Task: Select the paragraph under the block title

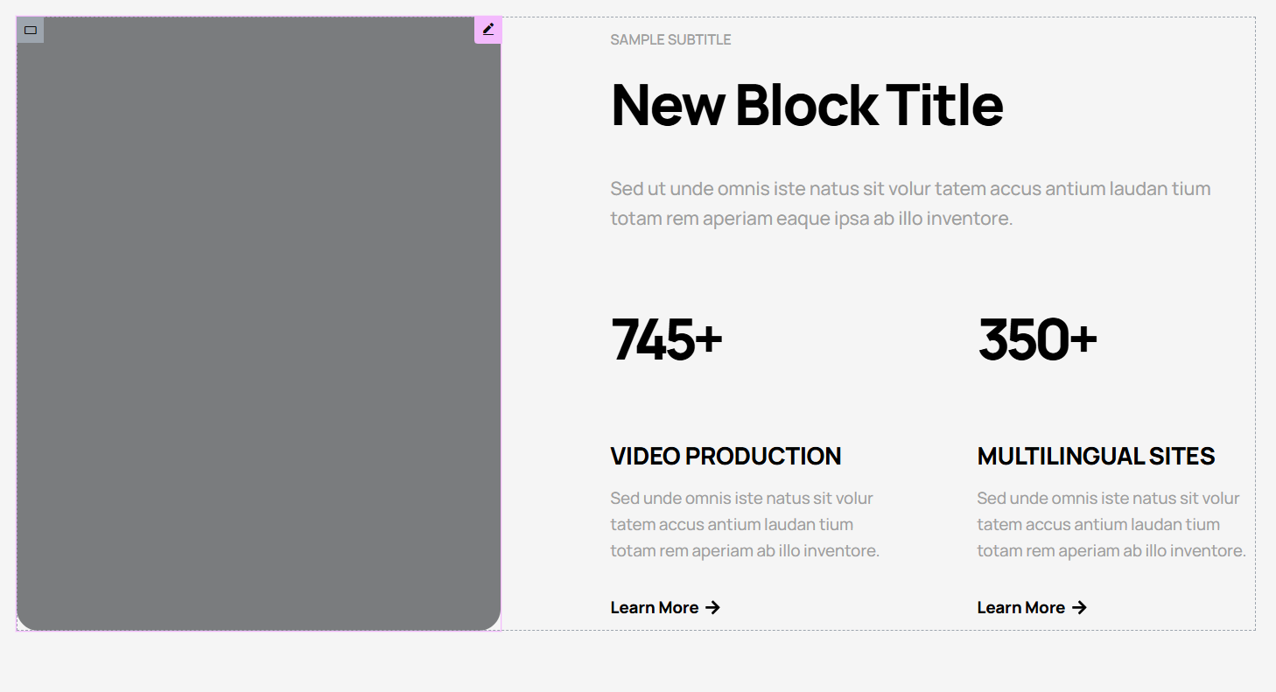Action: (910, 203)
